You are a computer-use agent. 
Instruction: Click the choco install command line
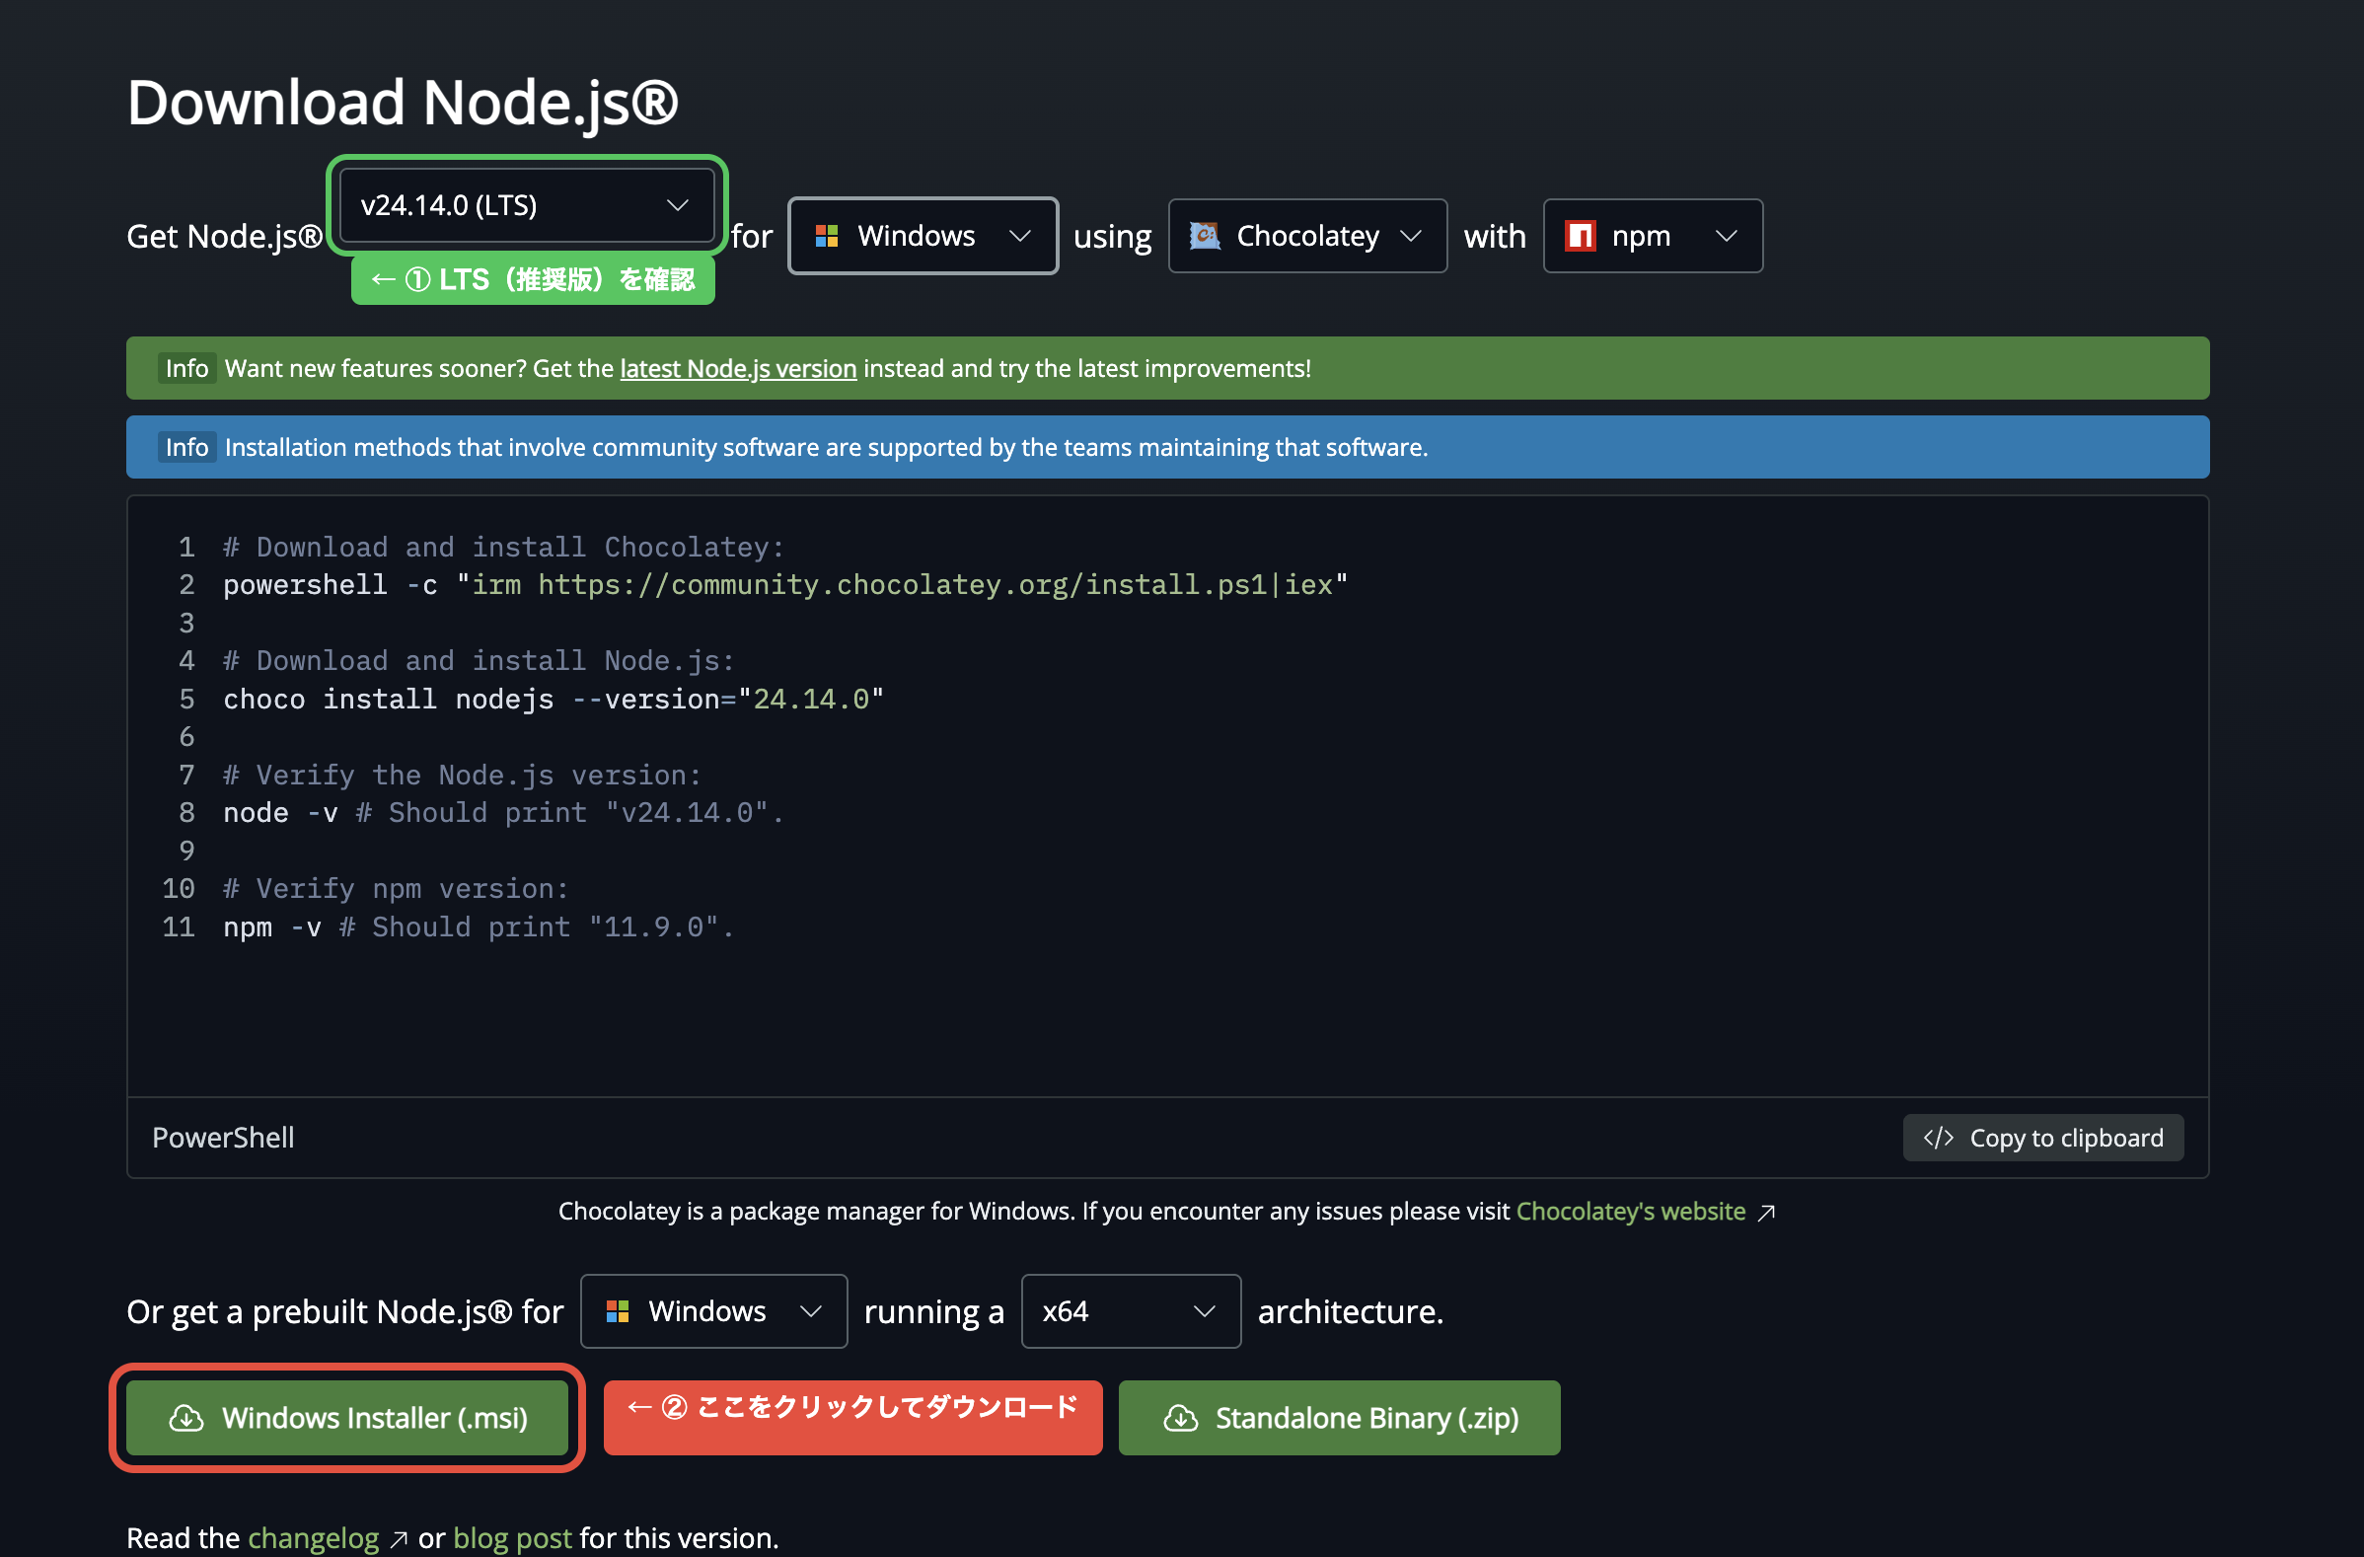pyautogui.click(x=553, y=699)
